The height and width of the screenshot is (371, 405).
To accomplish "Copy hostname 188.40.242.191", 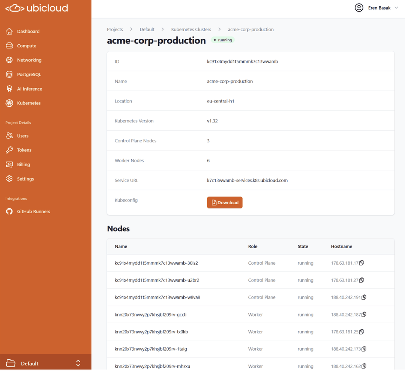I will 364,297.
